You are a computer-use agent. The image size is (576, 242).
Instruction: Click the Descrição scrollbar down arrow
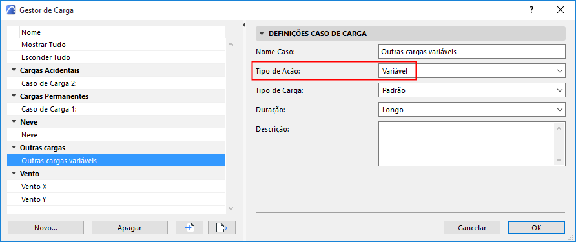559,160
